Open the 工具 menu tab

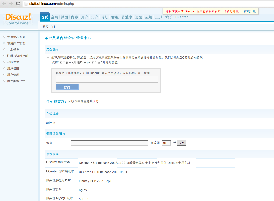[159, 17]
